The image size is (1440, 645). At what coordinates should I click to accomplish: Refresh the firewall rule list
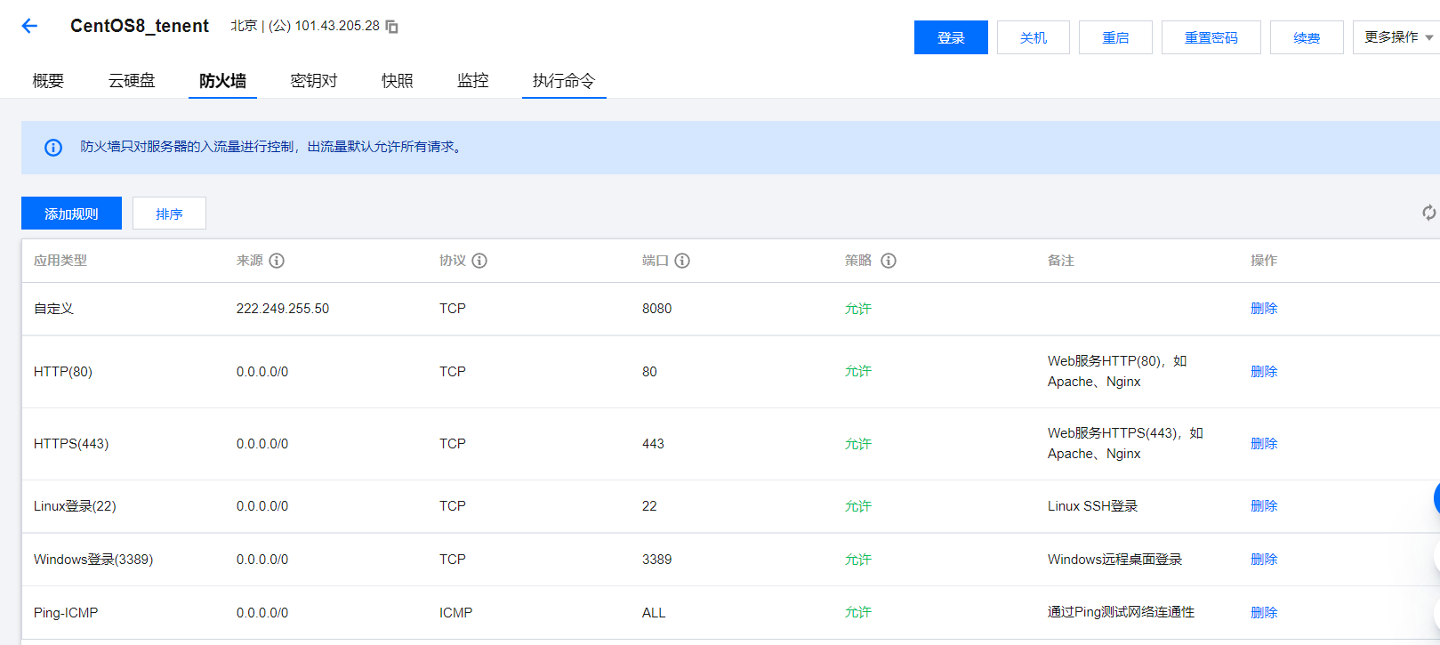pos(1428,213)
